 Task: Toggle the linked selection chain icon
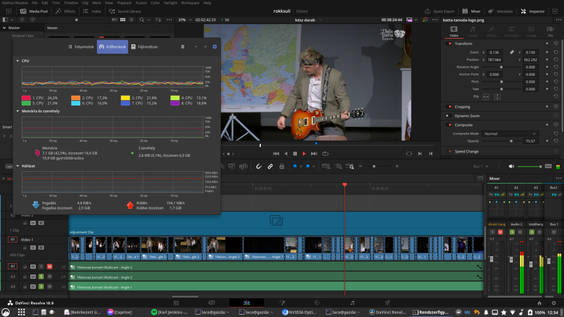(x=270, y=166)
